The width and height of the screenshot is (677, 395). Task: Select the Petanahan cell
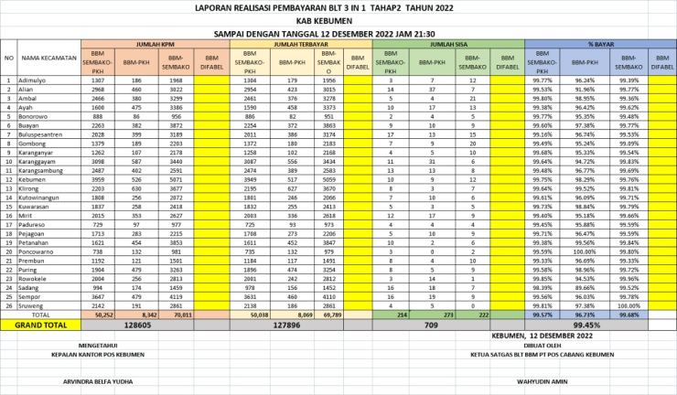[48, 243]
